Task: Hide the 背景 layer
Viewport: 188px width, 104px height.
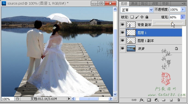Action: click(122, 48)
